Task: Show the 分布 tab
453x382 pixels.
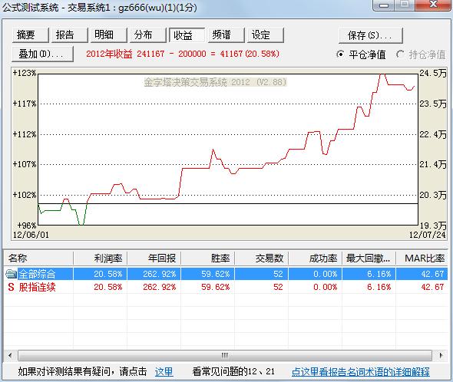Action: [148, 35]
